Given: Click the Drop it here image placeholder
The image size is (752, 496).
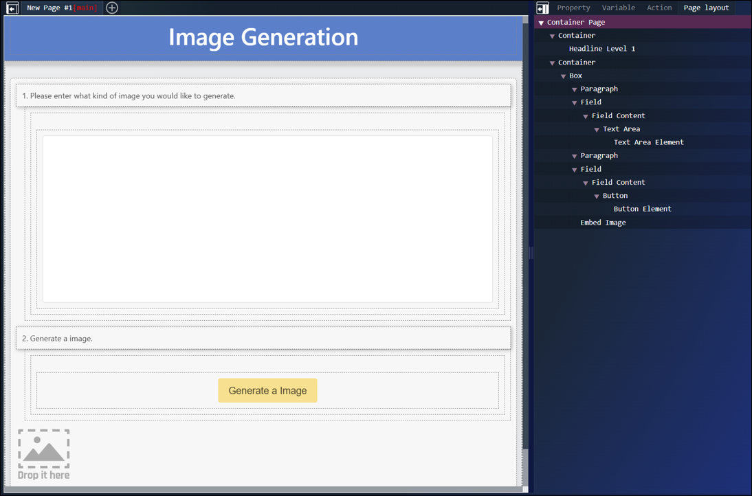Looking at the screenshot, I should [x=44, y=454].
